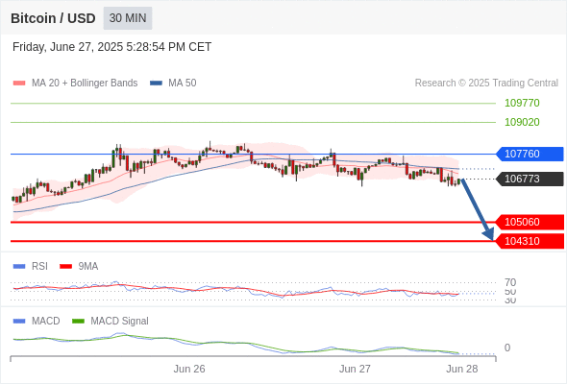Image resolution: width=567 pixels, height=384 pixels.
Task: Click the red 105060 support price tag
Action: point(530,222)
